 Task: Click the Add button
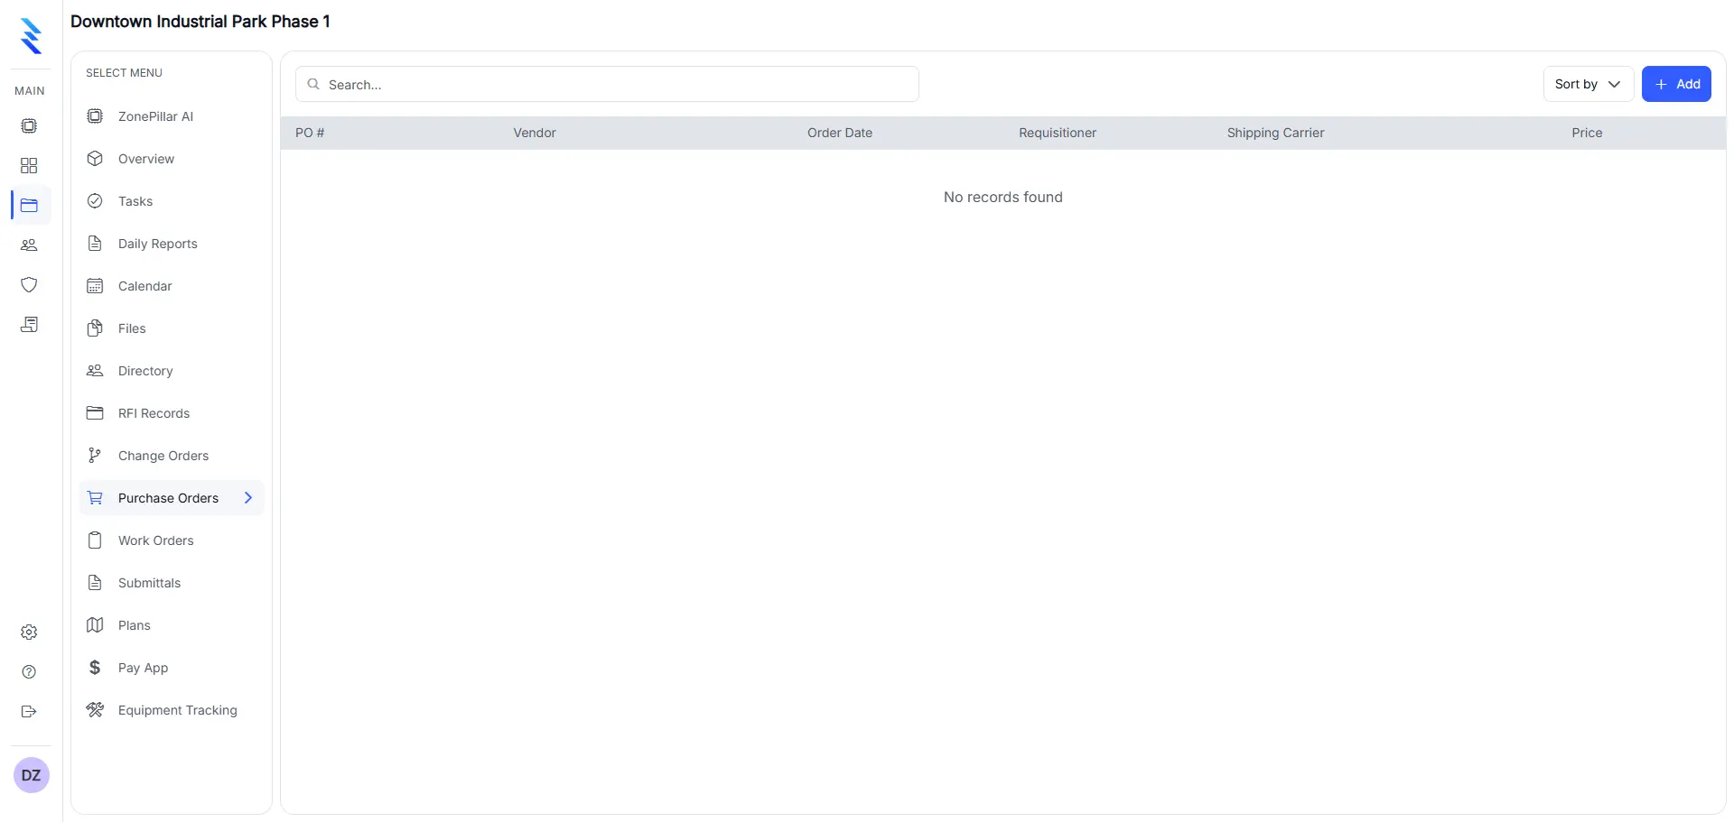point(1676,83)
